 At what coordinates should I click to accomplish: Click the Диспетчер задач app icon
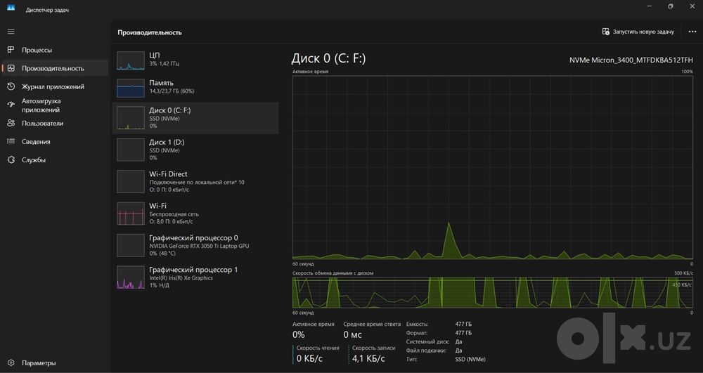(11, 8)
